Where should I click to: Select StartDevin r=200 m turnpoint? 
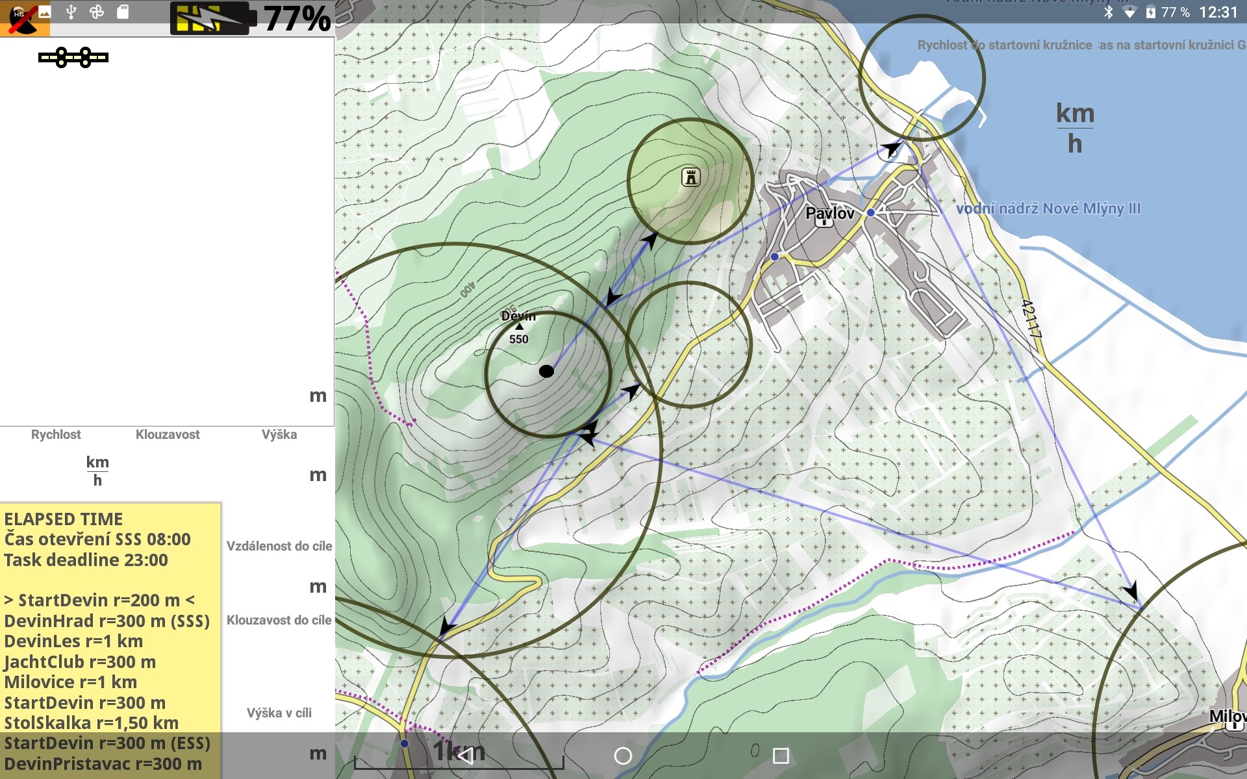[99, 600]
